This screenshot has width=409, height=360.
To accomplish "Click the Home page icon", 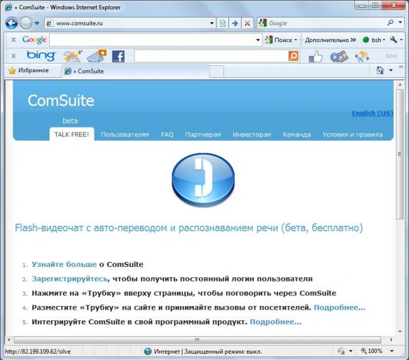I will point(380,70).
